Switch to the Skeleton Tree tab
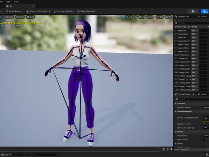This screenshot has width=209, height=157. pos(182,17)
